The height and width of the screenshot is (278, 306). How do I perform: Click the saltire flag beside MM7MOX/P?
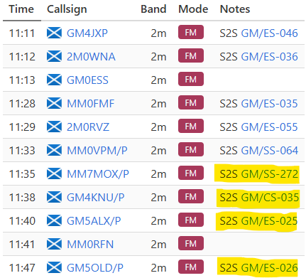click(54, 173)
